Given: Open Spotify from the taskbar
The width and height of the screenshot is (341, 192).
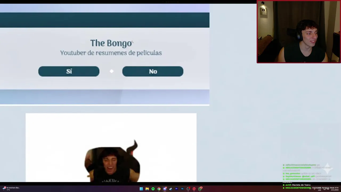Looking at the screenshot, I should coord(153,189).
